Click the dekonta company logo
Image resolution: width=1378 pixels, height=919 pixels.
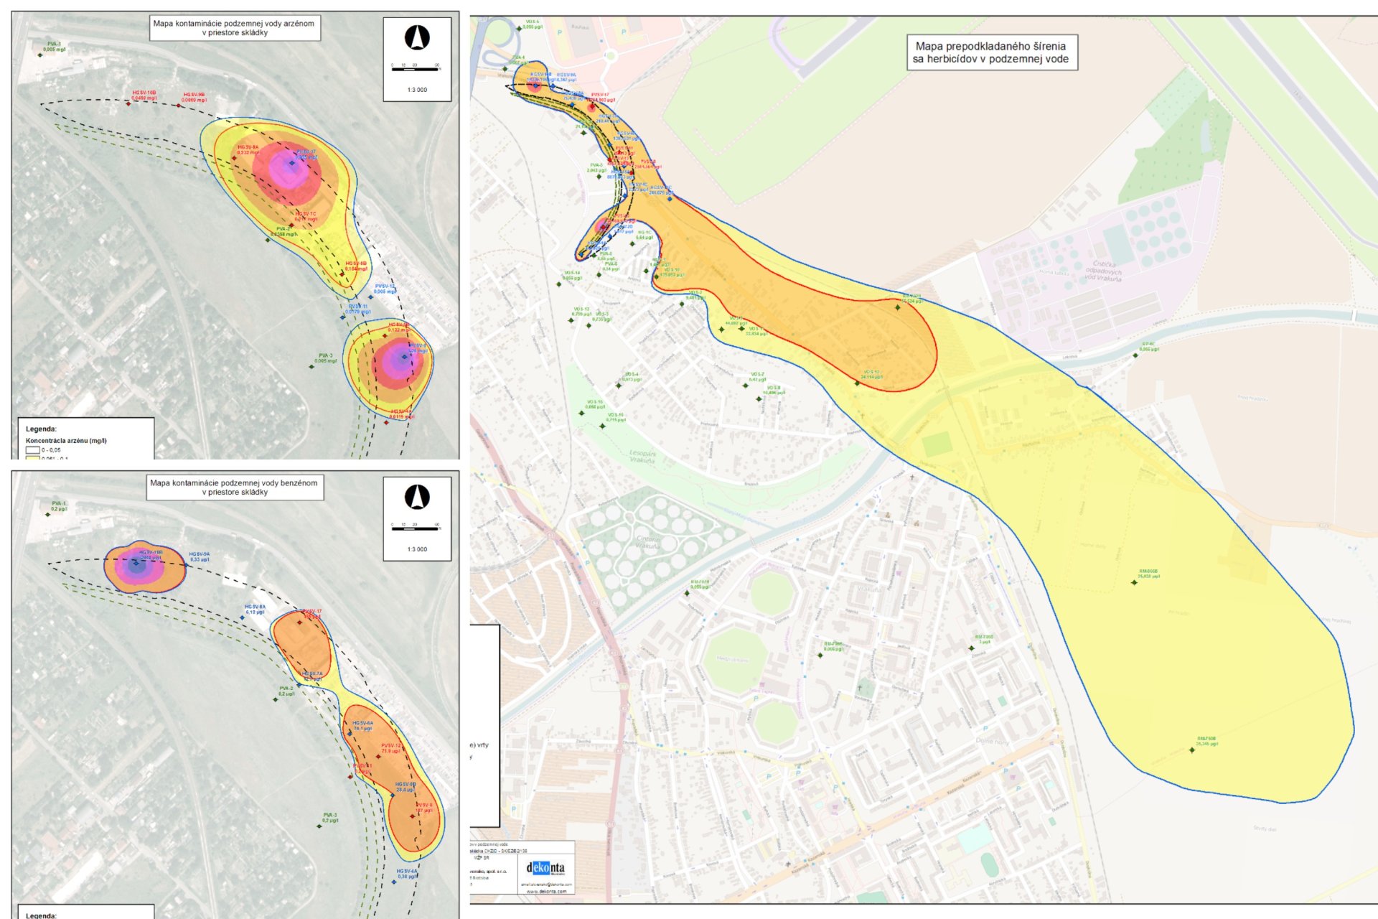pos(545,867)
